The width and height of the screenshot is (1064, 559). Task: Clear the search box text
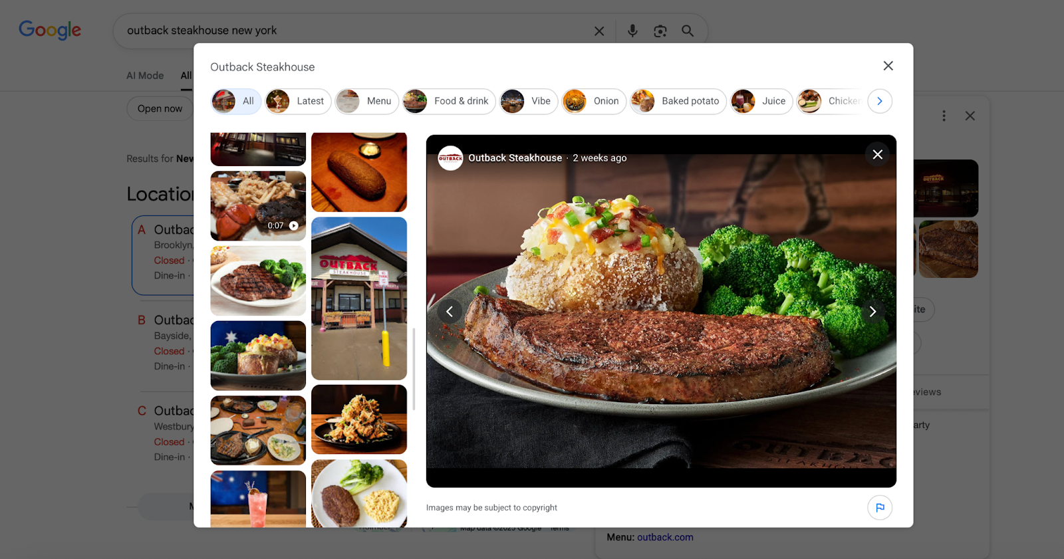click(599, 31)
